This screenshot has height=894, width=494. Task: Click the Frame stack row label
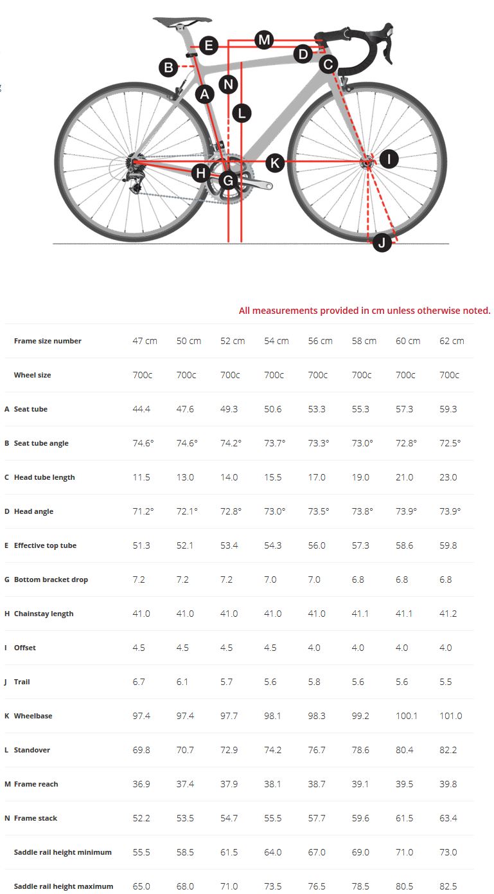pyautogui.click(x=35, y=818)
